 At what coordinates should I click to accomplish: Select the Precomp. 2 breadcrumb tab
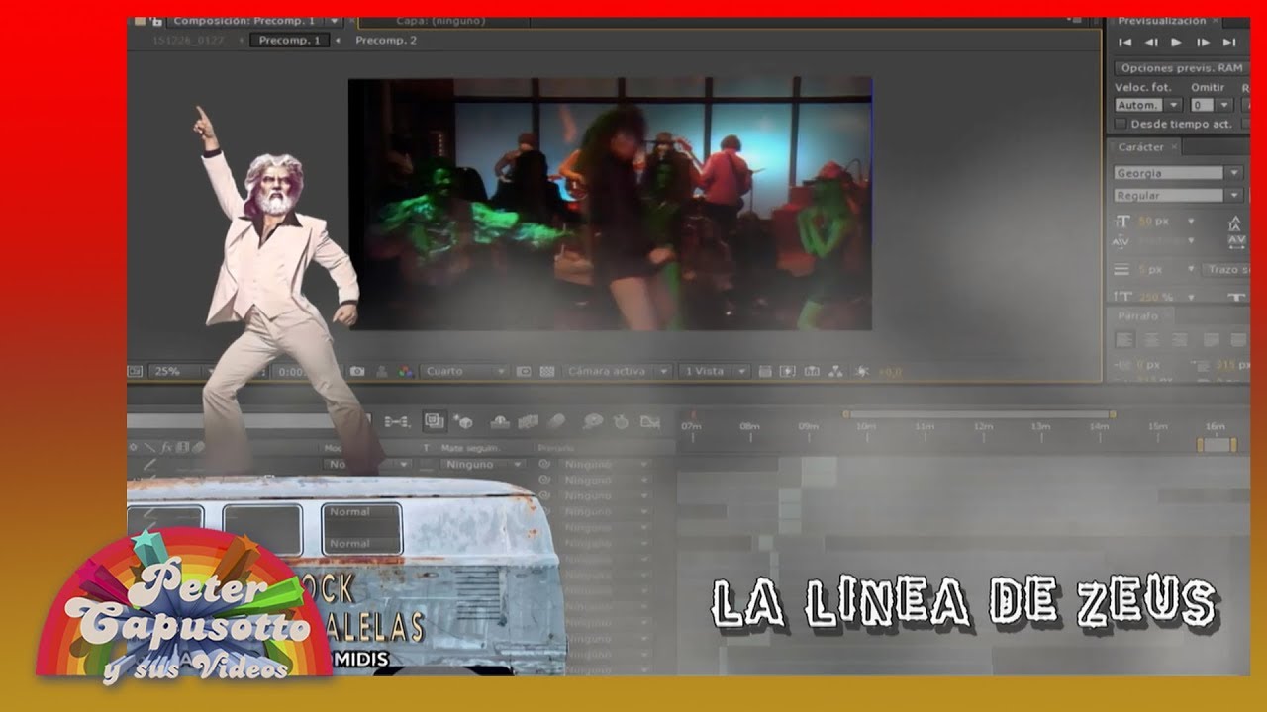tap(386, 41)
